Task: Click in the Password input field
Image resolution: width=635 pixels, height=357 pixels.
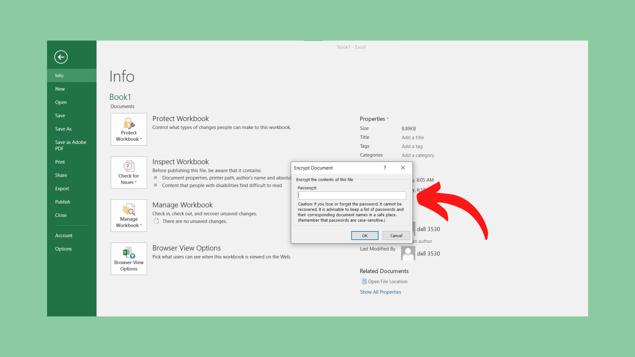Action: pyautogui.click(x=352, y=195)
